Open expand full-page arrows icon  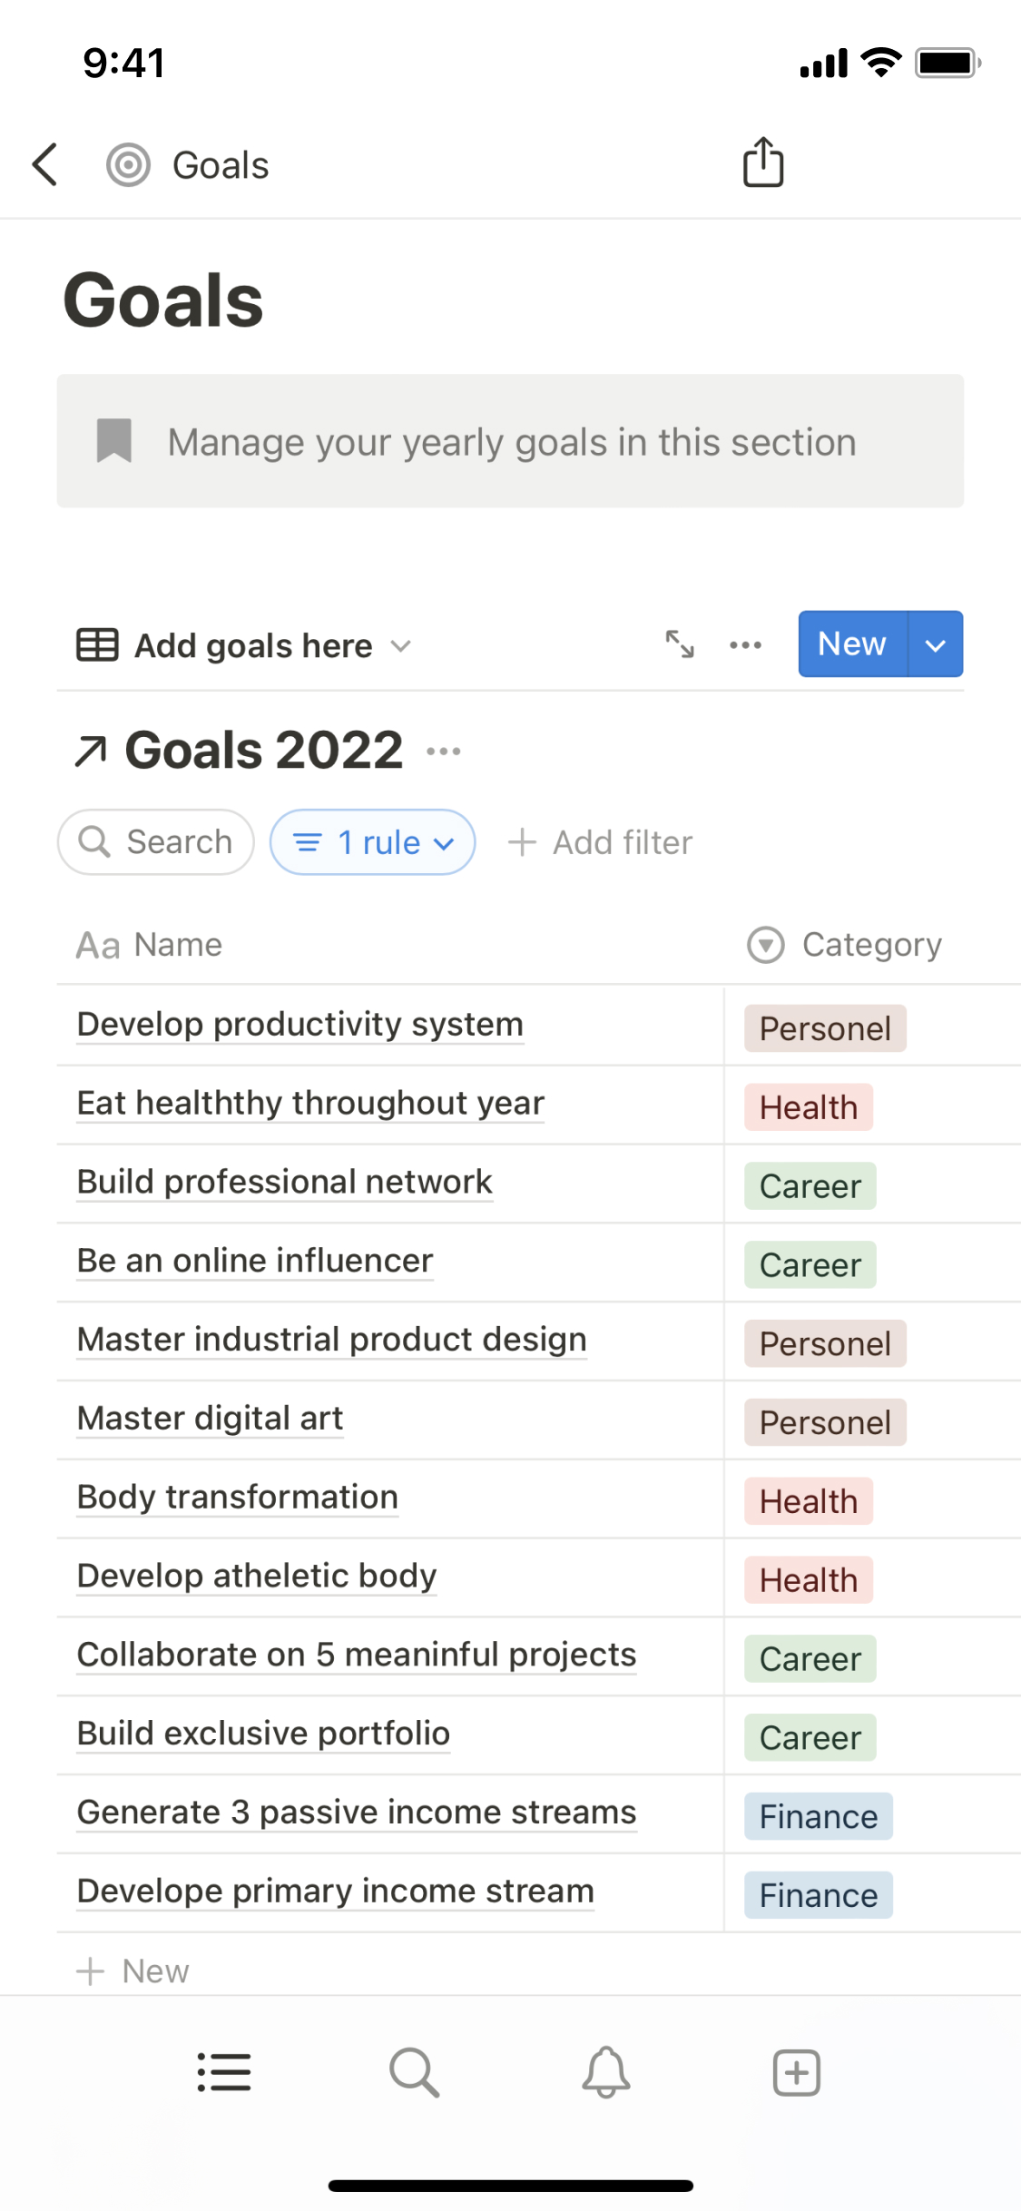[680, 644]
